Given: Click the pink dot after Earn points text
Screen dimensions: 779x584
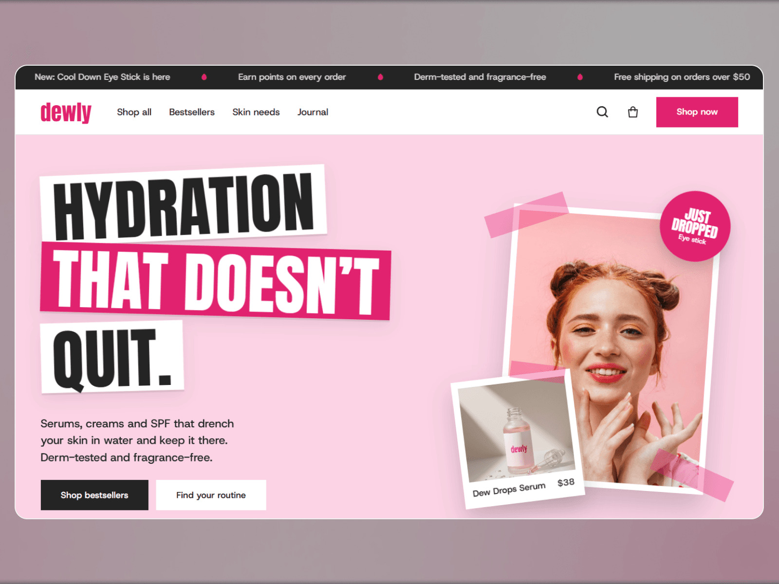Looking at the screenshot, I should [380, 77].
